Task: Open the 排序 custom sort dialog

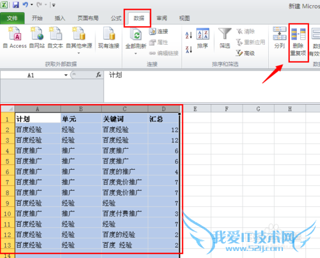Action: (202, 38)
